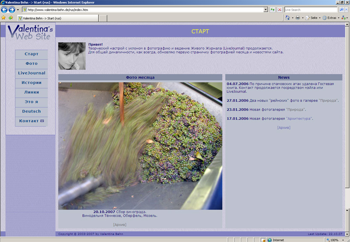Print page using the printer icon
This screenshot has height=242, width=350.
point(298,18)
